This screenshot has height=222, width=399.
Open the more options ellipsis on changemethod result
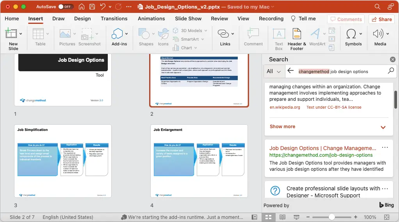385,147
